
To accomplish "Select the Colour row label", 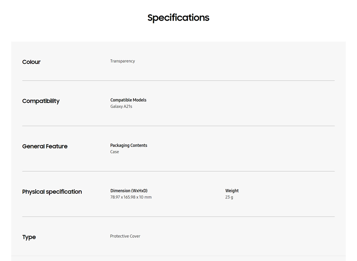I will coord(31,62).
